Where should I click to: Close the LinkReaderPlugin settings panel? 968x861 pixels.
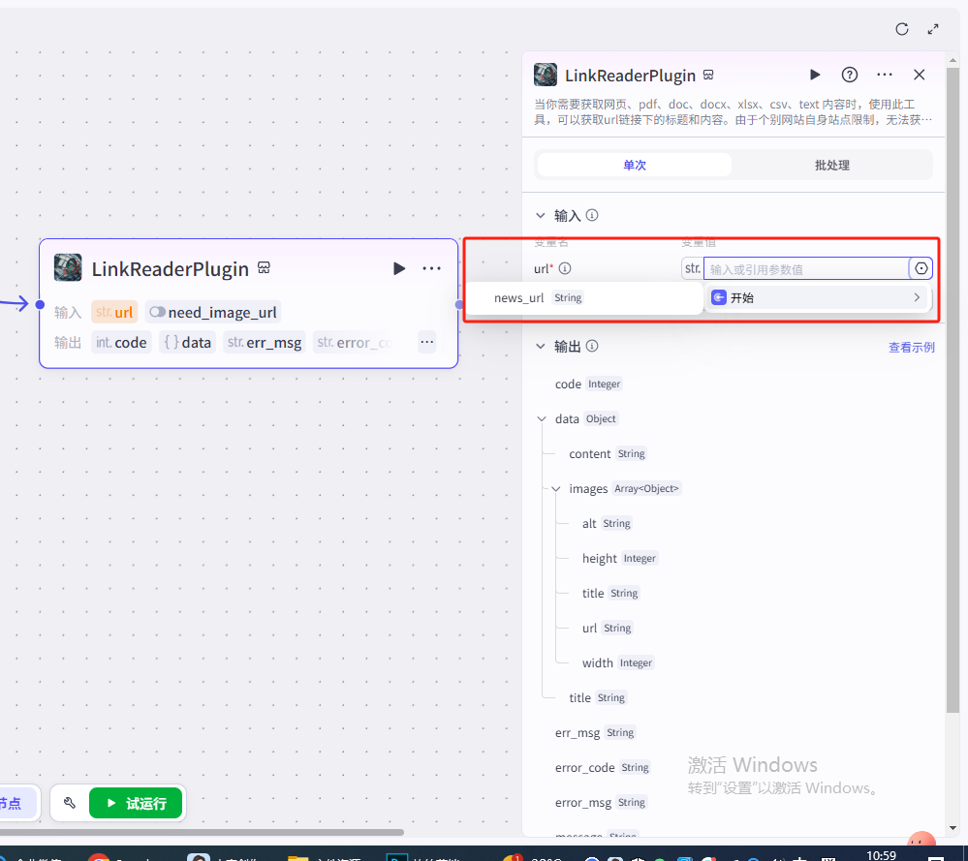(x=920, y=75)
